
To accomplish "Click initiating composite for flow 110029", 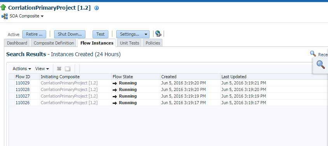I will point(69,83).
